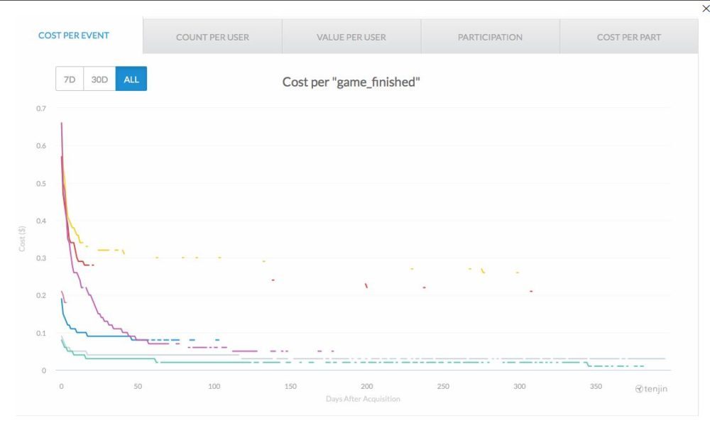Screen dimensions: 710x428
Task: Go to the Cost Per Part tab
Action: [628, 37]
